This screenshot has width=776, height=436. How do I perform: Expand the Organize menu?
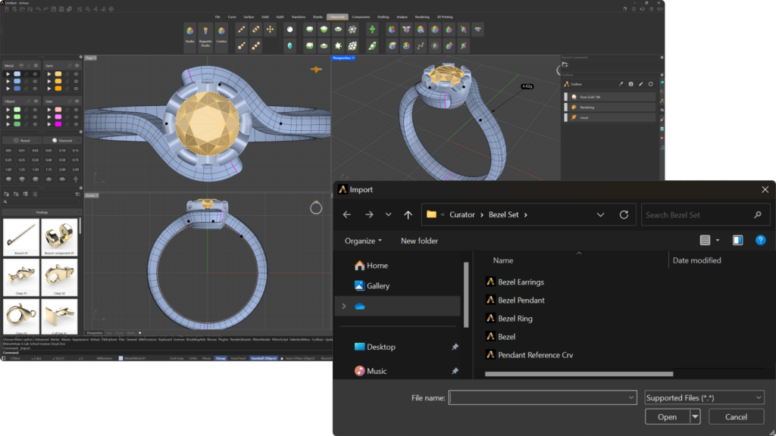coord(363,241)
